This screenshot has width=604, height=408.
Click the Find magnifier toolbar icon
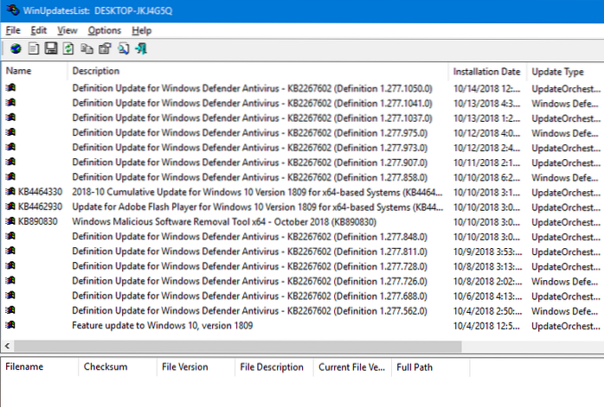(x=123, y=49)
